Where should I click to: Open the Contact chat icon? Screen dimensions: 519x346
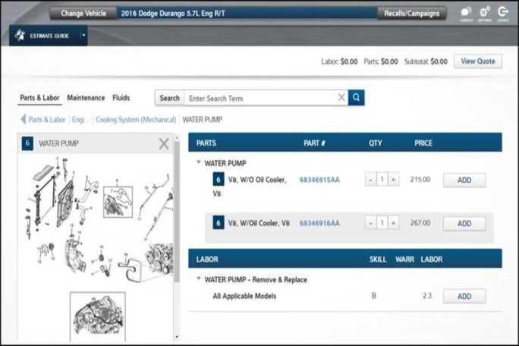coord(465,12)
